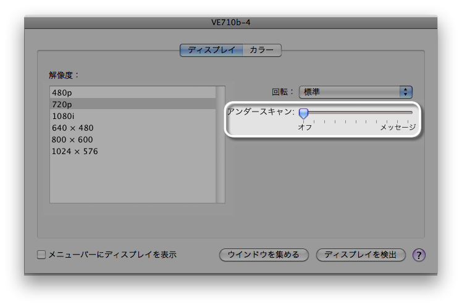Switch to the カラー tab
Viewport: 462px width, 307px height.
pyautogui.click(x=262, y=51)
